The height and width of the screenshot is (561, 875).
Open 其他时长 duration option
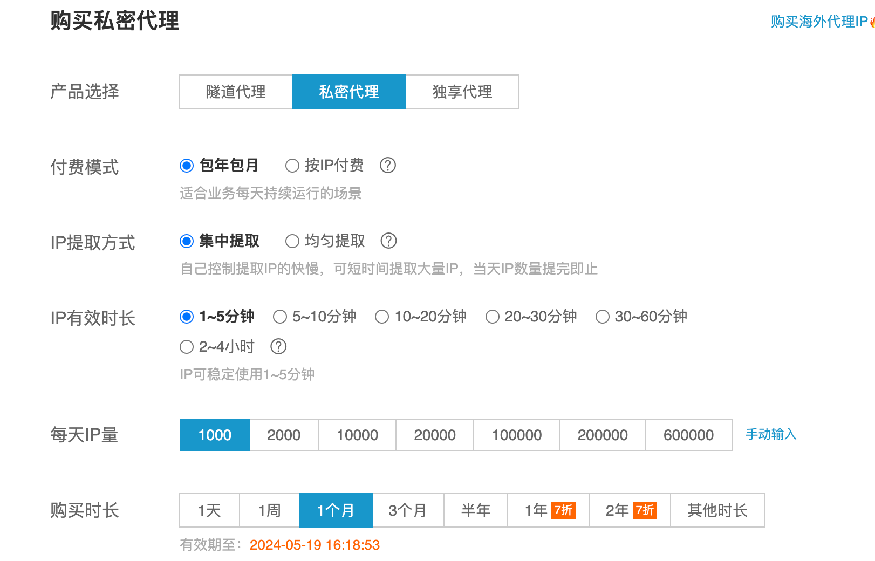[x=717, y=510]
